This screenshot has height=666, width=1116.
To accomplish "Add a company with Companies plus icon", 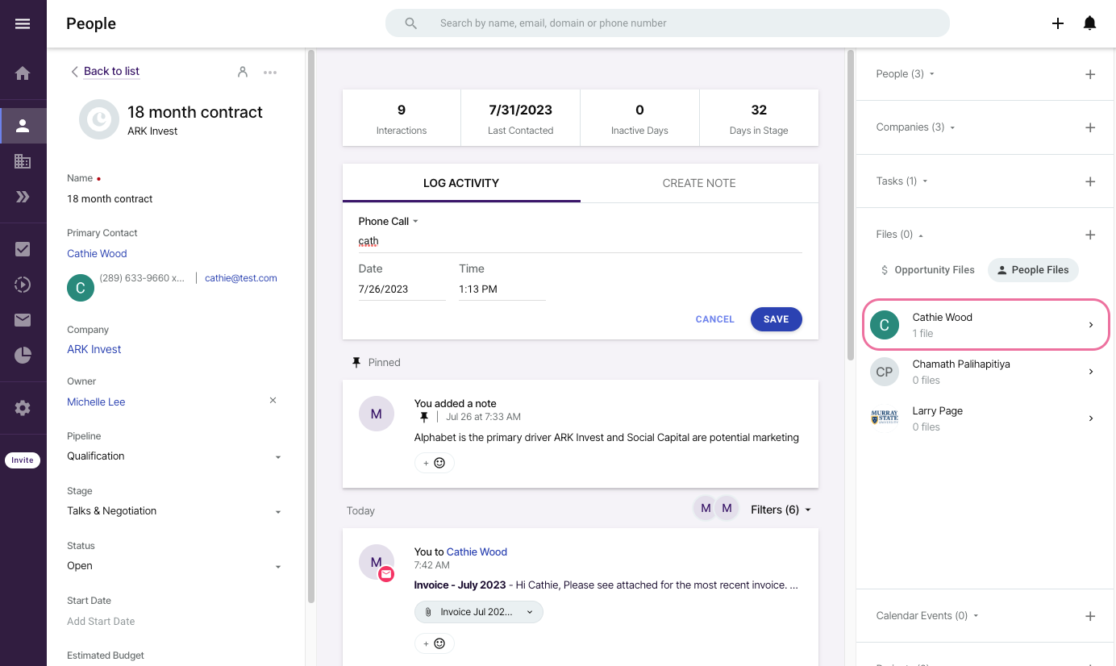I will pyautogui.click(x=1090, y=127).
